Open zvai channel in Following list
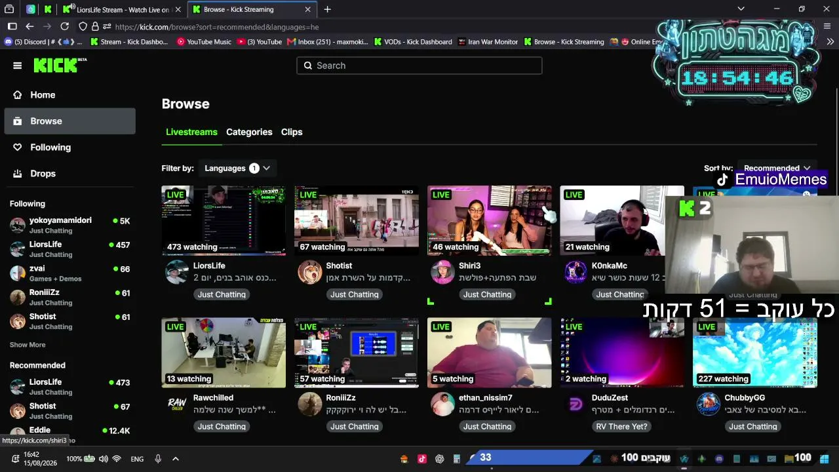Viewport: 839px width, 472px height. click(x=69, y=273)
